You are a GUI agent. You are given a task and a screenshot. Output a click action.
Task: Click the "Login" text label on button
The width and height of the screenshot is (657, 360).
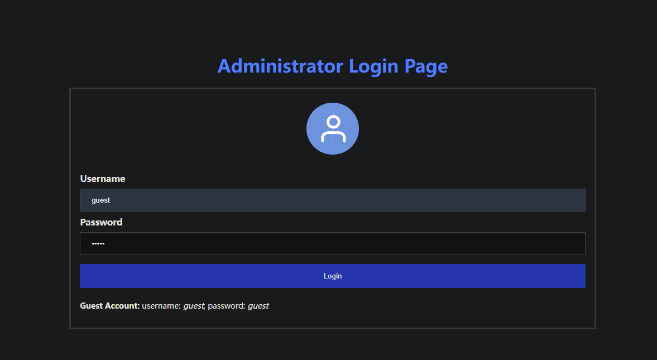333,276
